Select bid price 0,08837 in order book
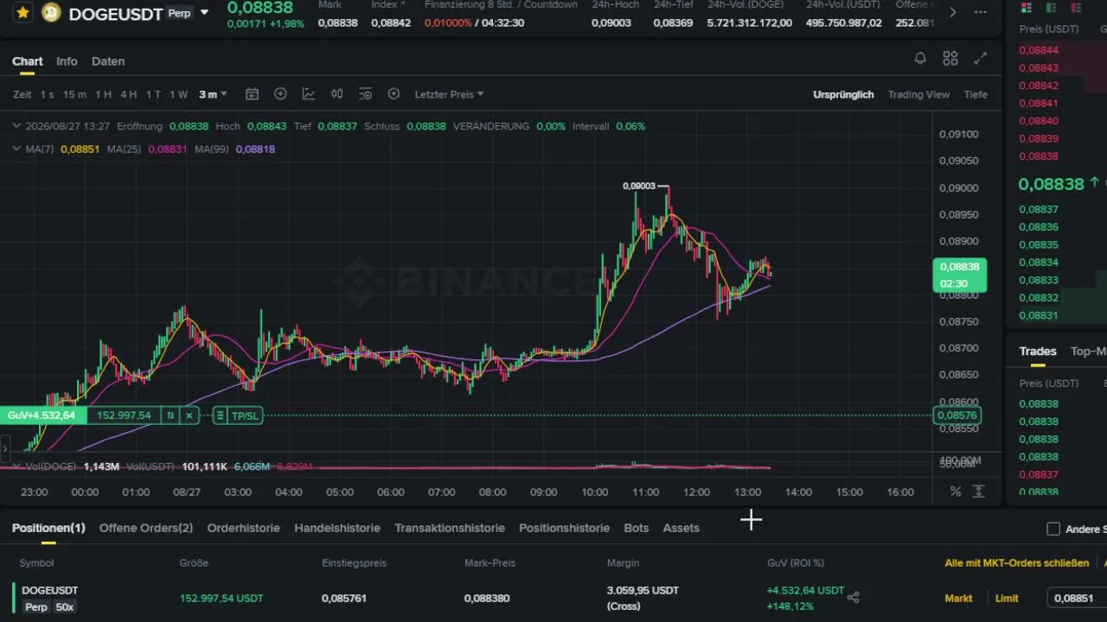The image size is (1107, 622). coord(1039,209)
